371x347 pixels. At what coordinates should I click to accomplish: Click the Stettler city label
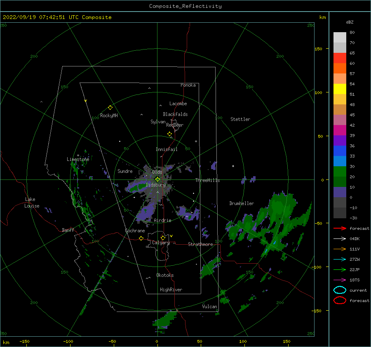click(240, 119)
